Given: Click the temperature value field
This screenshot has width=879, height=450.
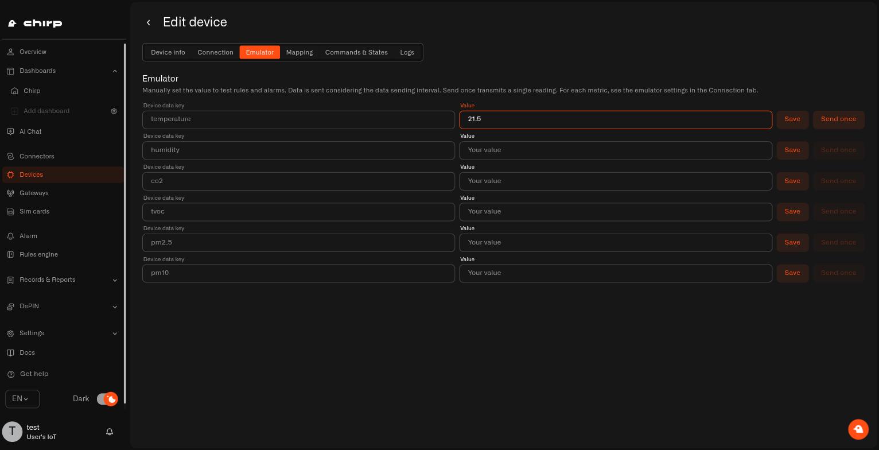Looking at the screenshot, I should [x=616, y=119].
